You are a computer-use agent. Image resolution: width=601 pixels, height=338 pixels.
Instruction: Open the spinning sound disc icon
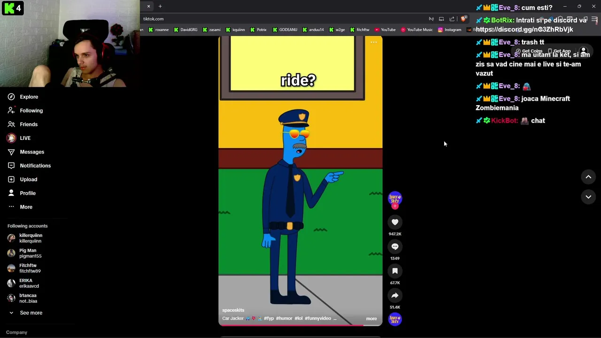coord(395,319)
